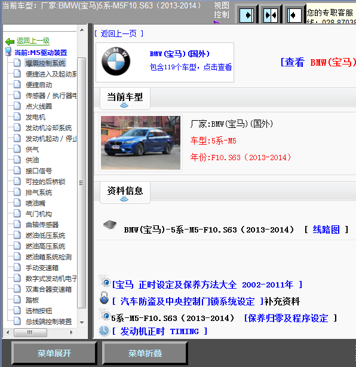Viewport: 356px width, 367px height.
Task: Click the gray module icon beside 线路图 row
Action: coord(110,225)
